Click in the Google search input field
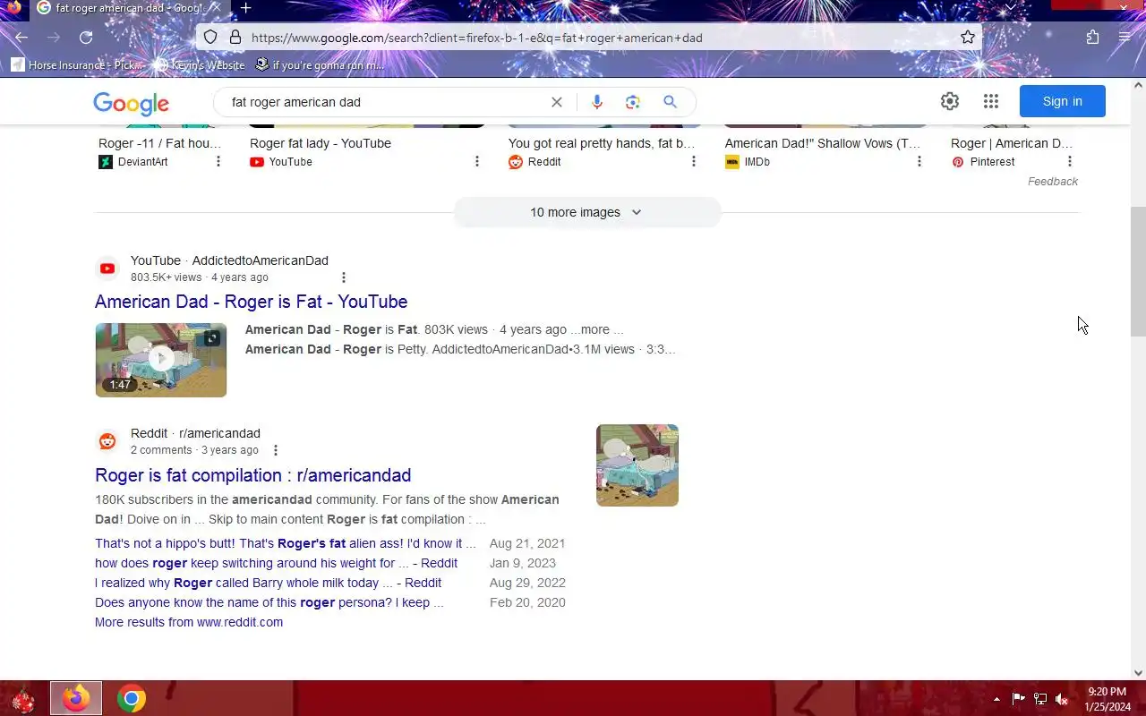Image resolution: width=1146 pixels, height=716 pixels. click(385, 102)
